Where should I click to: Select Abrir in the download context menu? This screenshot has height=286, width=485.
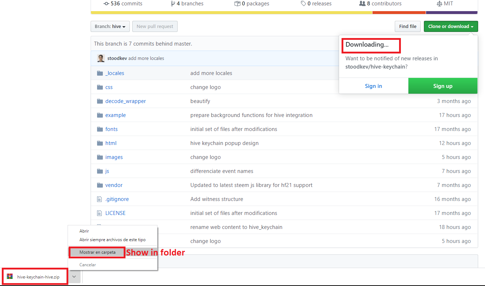point(113,231)
